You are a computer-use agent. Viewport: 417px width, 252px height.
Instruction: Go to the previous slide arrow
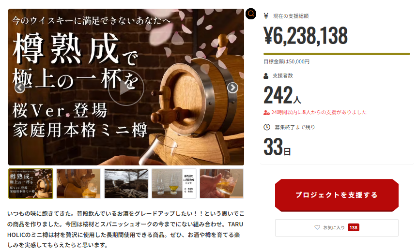point(20,88)
